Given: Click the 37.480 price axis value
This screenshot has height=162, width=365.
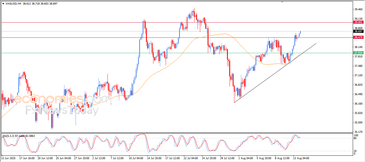Looking at the screenshot, I should tap(358, 66).
